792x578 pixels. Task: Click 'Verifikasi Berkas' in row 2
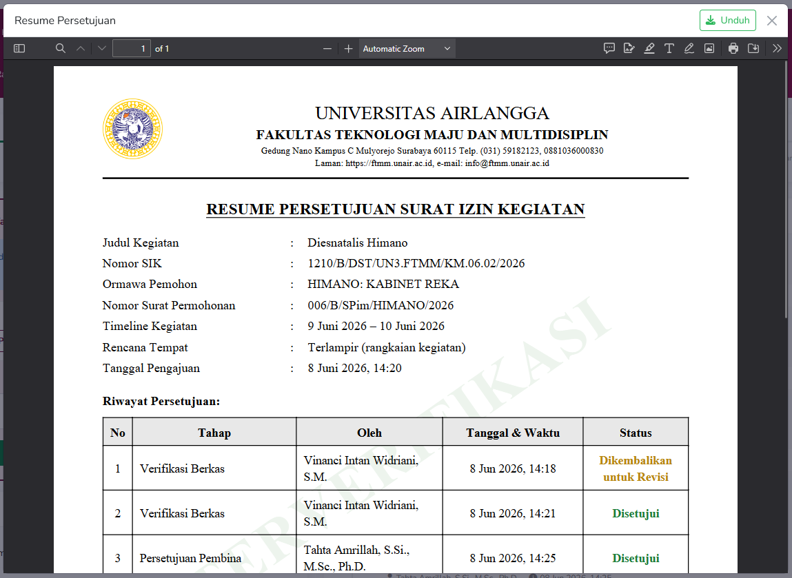click(182, 513)
